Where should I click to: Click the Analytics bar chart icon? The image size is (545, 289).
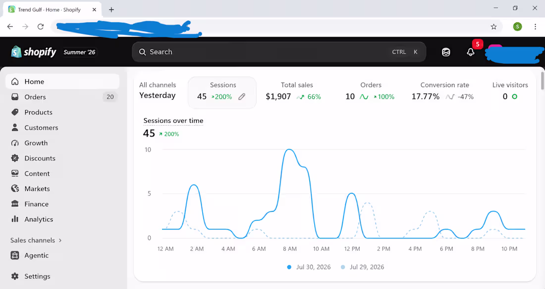click(x=15, y=219)
